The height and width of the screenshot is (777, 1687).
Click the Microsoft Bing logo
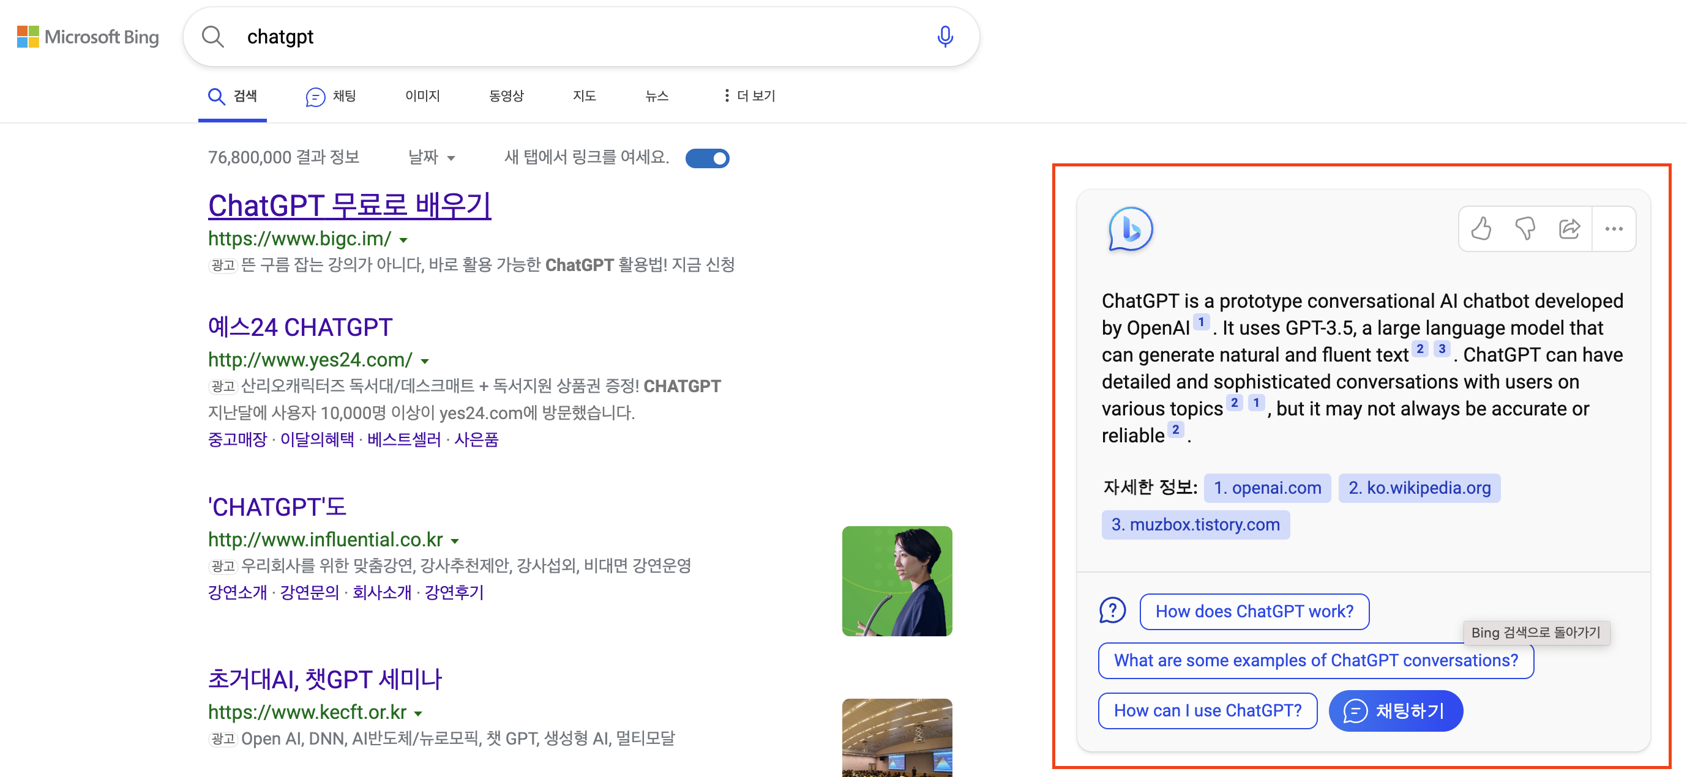[88, 37]
